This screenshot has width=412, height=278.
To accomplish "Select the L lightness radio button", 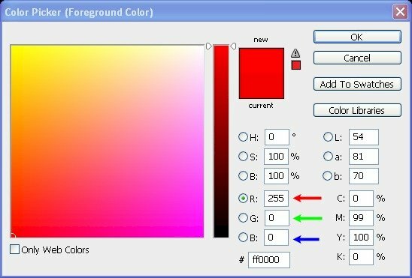I will pos(328,136).
